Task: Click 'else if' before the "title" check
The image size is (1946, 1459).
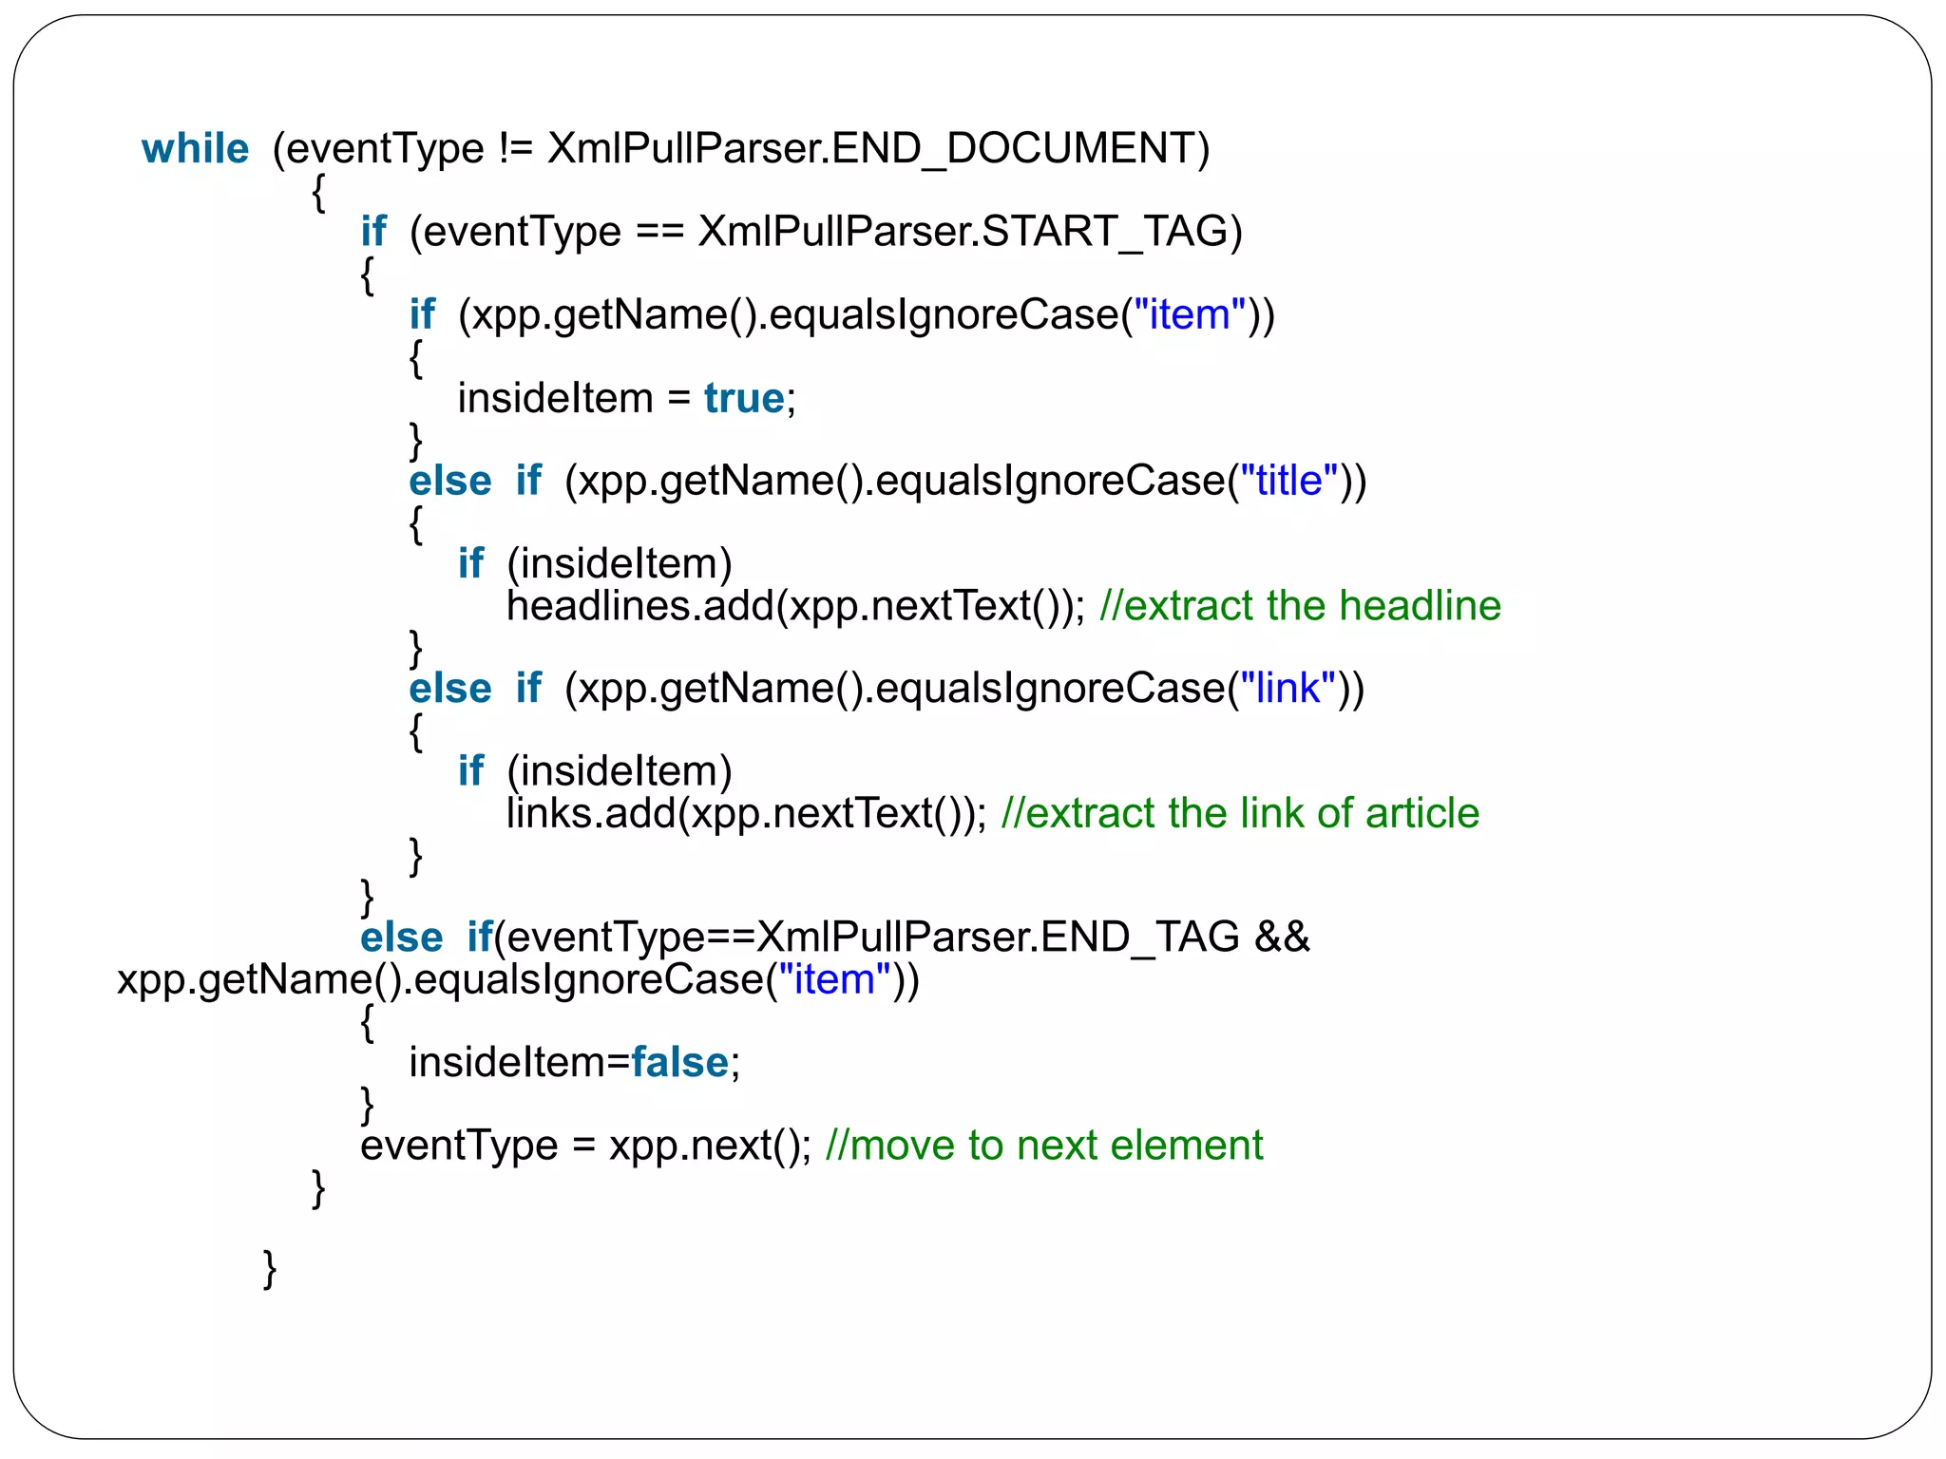Action: pyautogui.click(x=474, y=481)
